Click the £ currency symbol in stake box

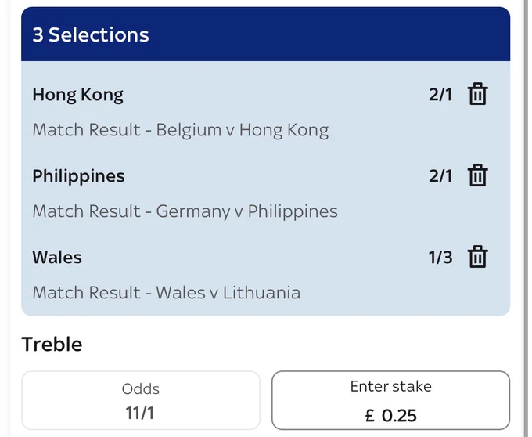pyautogui.click(x=370, y=416)
